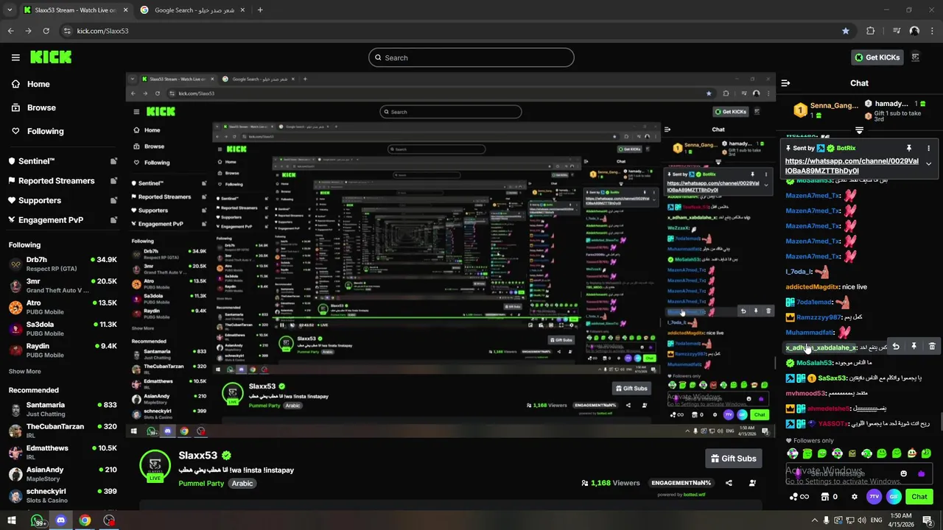Open Chrome three-dot menu
Image resolution: width=943 pixels, height=530 pixels.
click(932, 31)
